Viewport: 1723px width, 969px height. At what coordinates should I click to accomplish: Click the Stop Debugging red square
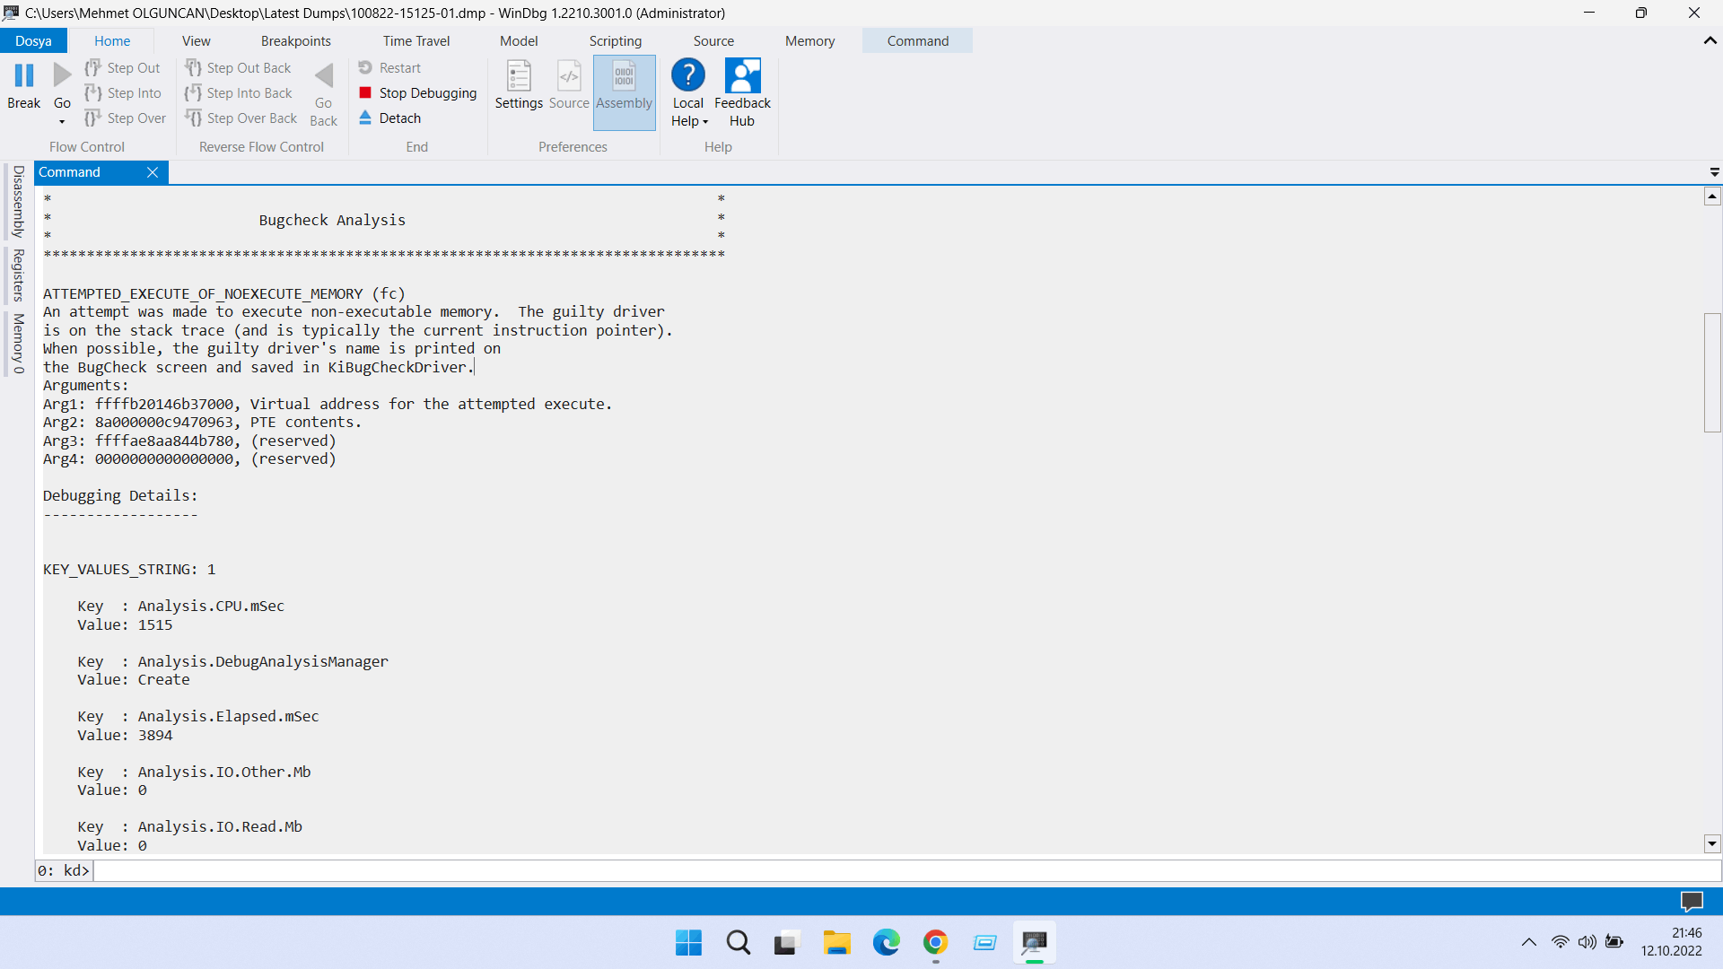(365, 92)
